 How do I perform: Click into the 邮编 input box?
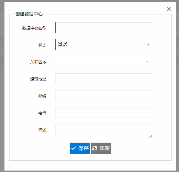pyautogui.click(x=104, y=96)
